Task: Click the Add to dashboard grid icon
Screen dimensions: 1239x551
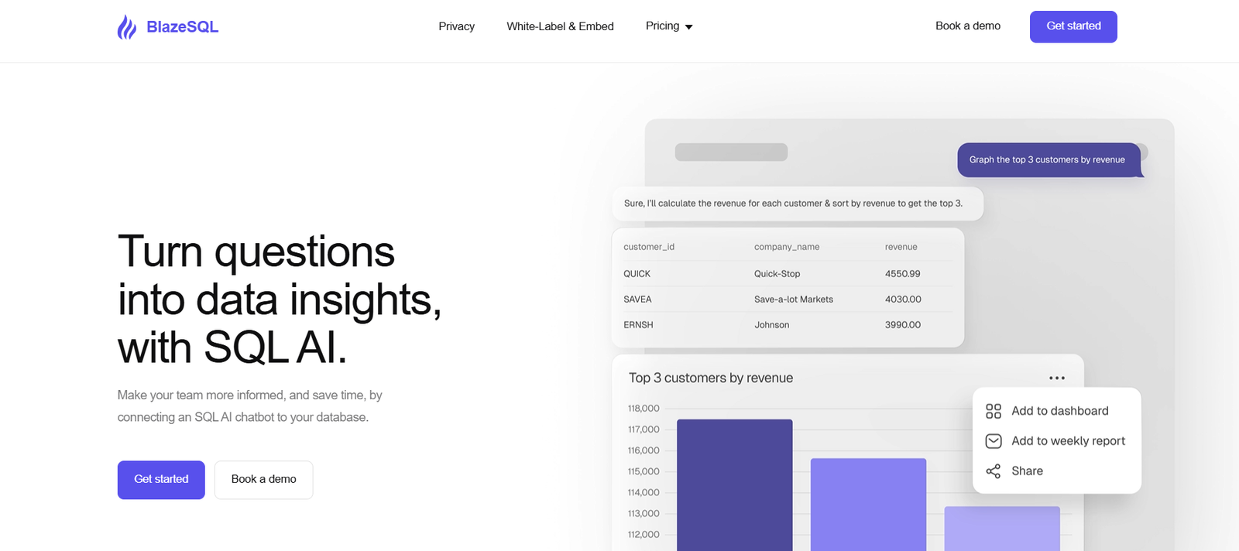Action: [994, 411]
